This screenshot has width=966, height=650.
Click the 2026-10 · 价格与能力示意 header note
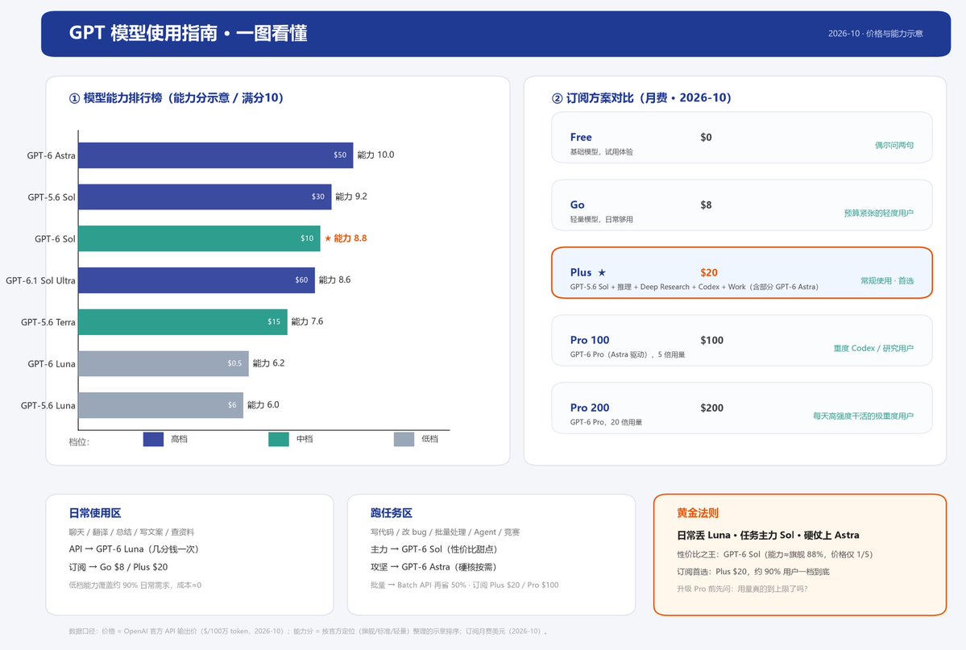[876, 34]
